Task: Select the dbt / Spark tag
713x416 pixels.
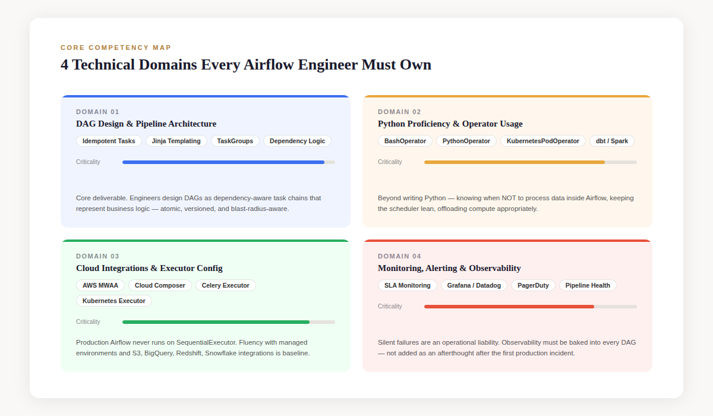Action: 612,141
